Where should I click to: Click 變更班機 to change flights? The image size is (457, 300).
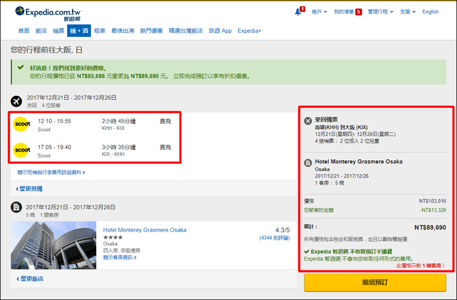coord(29,189)
